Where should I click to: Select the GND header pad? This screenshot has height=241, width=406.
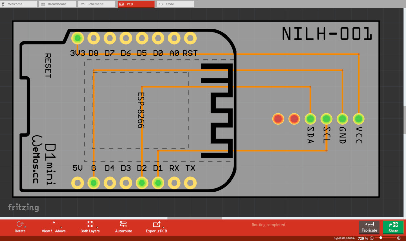click(x=342, y=119)
